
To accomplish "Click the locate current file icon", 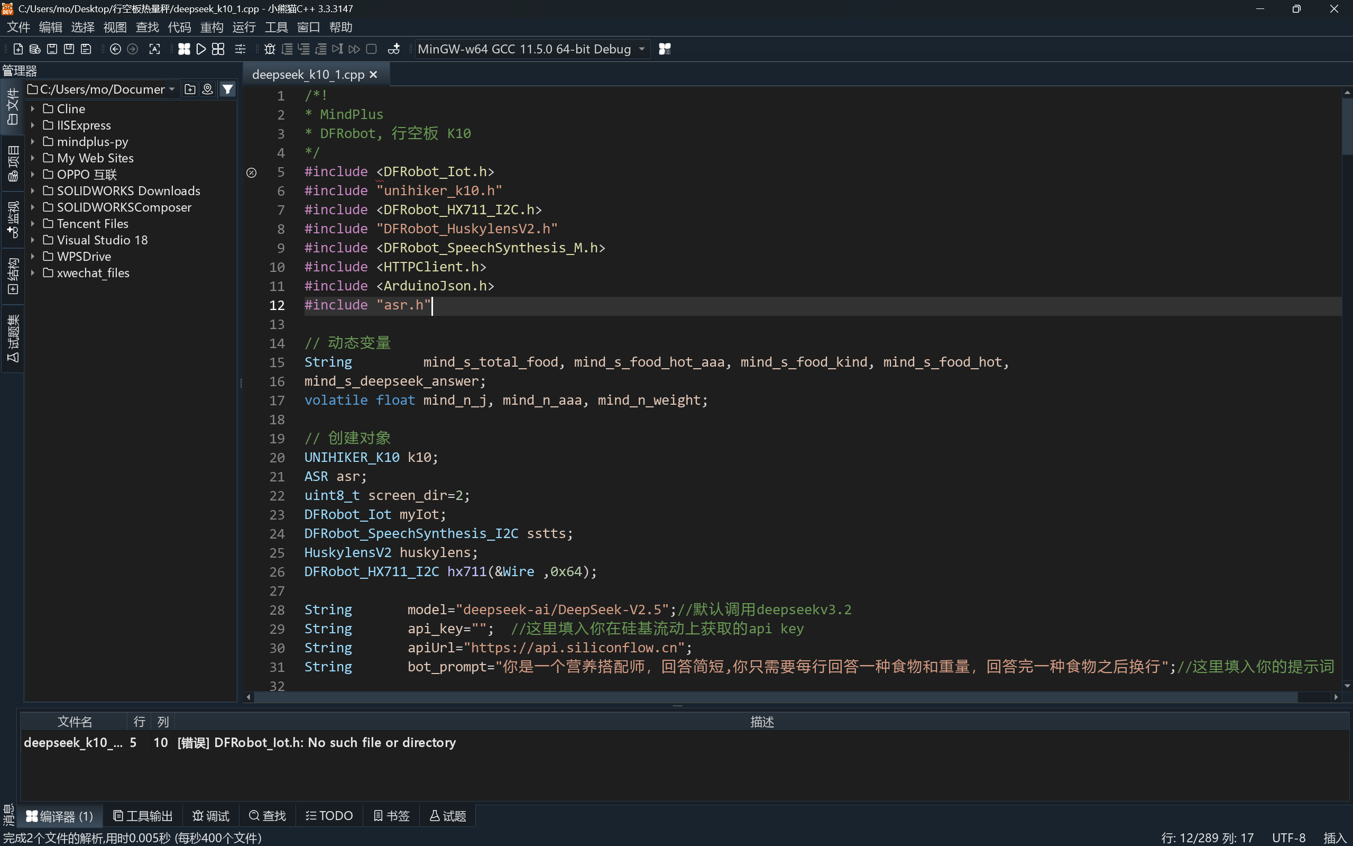I will (x=207, y=89).
